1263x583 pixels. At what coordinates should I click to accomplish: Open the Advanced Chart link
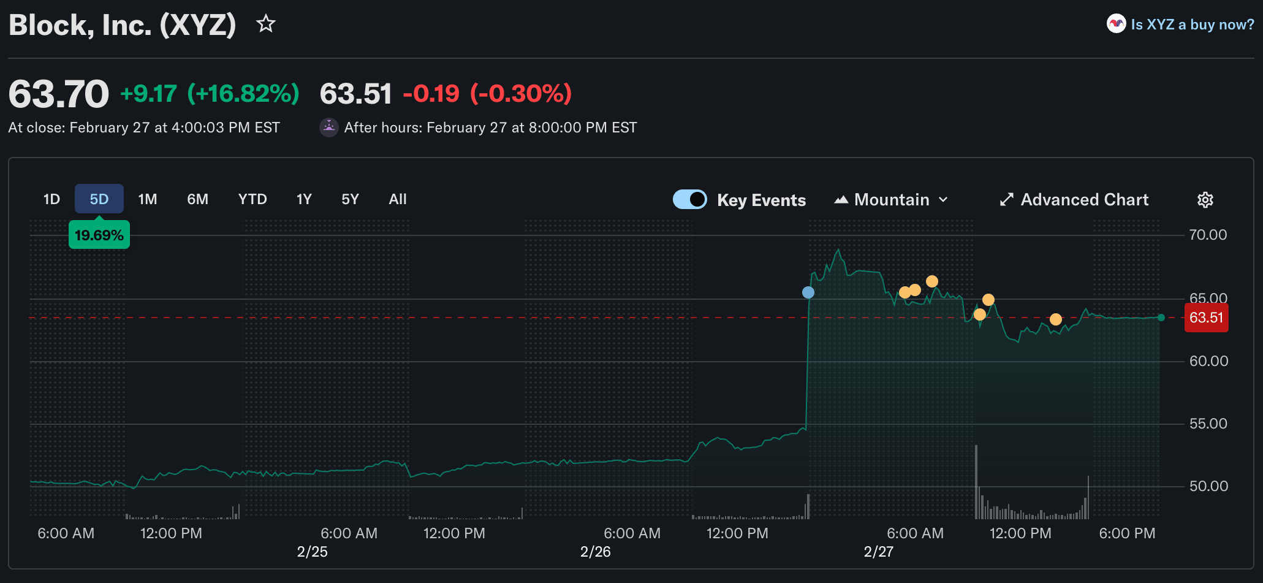1084,200
